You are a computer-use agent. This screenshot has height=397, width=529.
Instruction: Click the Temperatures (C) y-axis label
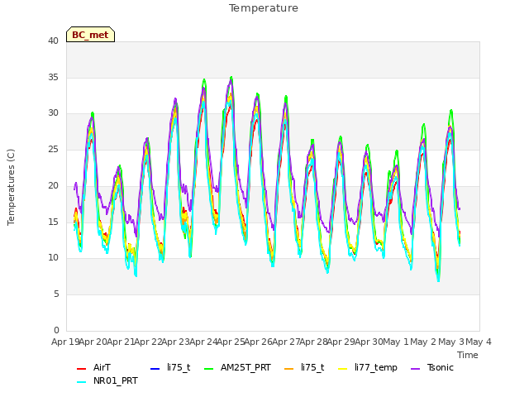coord(11,187)
